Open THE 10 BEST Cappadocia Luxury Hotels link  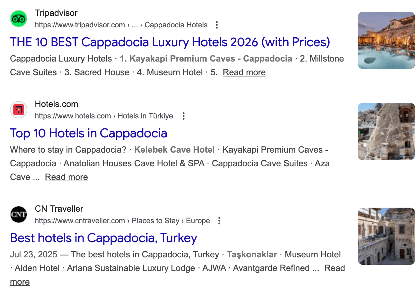(170, 42)
